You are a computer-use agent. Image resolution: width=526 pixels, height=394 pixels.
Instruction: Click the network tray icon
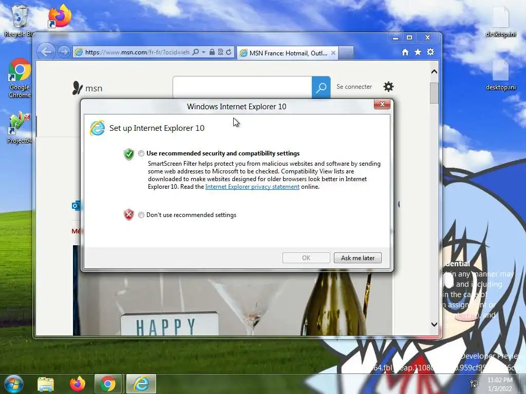(474, 384)
